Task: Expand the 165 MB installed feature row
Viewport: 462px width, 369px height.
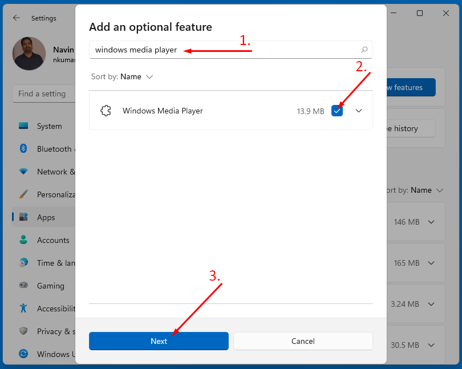Action: 431,263
